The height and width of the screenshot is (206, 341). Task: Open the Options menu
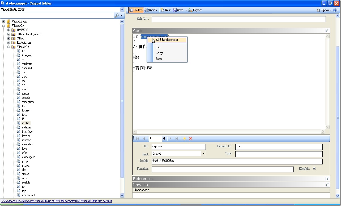tap(324, 10)
